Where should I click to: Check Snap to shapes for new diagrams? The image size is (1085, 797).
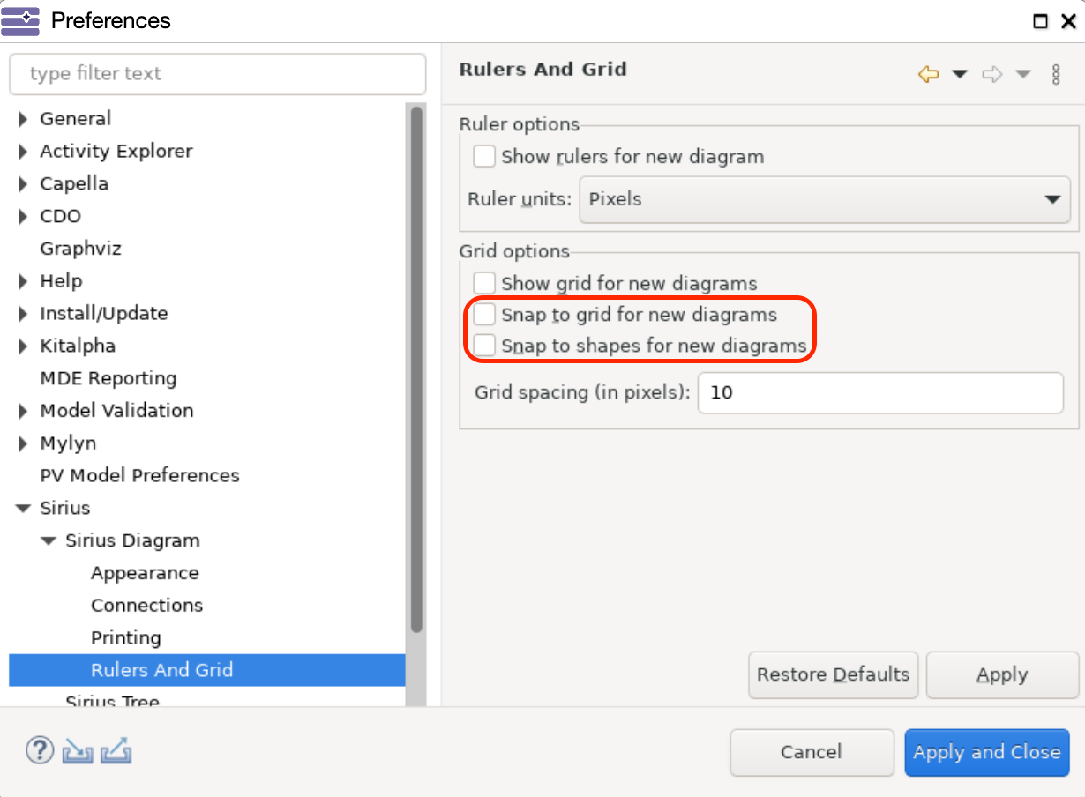(484, 346)
